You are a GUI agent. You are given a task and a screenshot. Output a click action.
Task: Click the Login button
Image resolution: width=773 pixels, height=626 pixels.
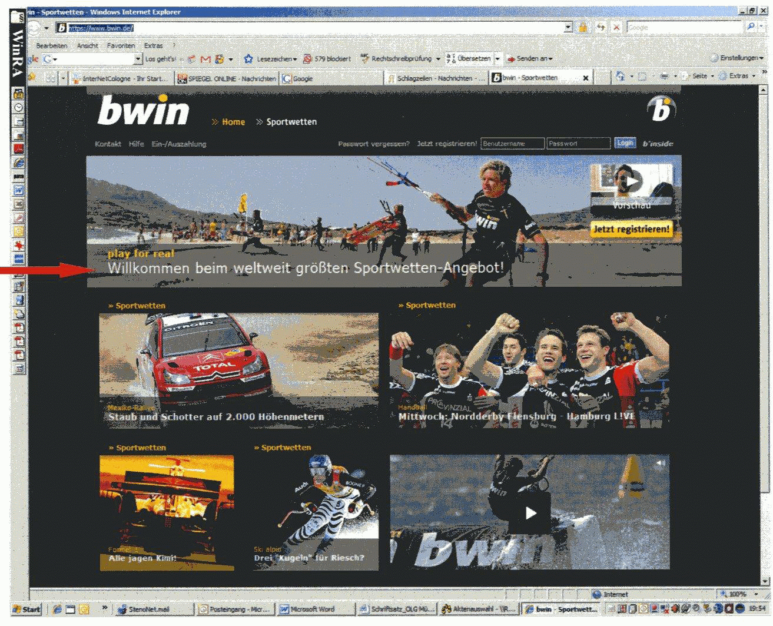pyautogui.click(x=625, y=143)
